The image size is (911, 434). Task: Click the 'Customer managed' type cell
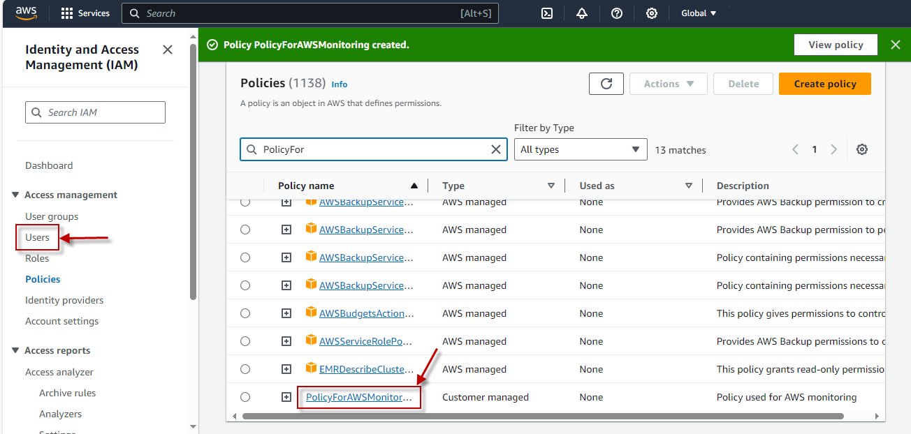[486, 397]
